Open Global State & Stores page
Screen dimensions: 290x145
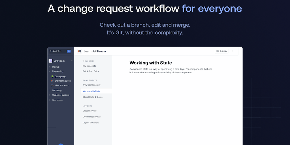tap(93, 97)
